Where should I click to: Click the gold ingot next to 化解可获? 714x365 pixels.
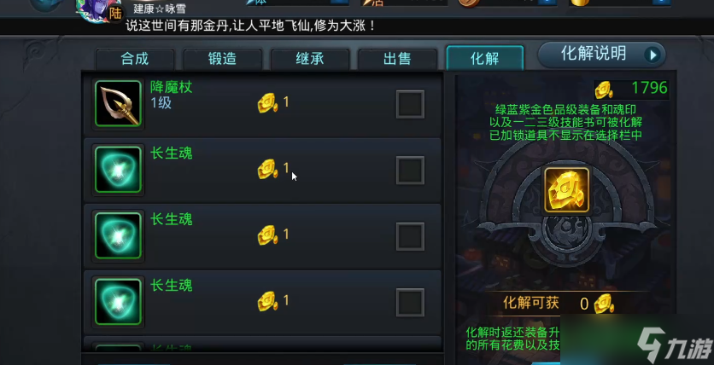coord(605,304)
